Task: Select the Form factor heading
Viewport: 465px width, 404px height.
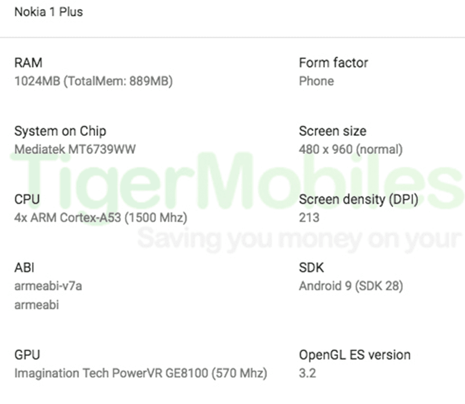Action: pos(333,63)
